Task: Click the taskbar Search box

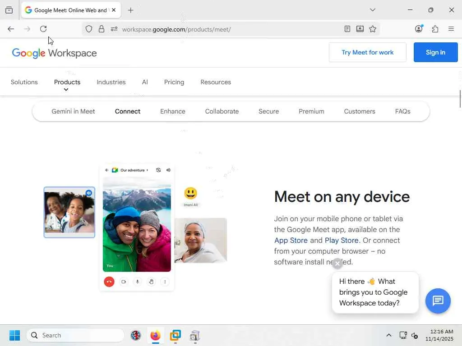Action: pos(75,335)
